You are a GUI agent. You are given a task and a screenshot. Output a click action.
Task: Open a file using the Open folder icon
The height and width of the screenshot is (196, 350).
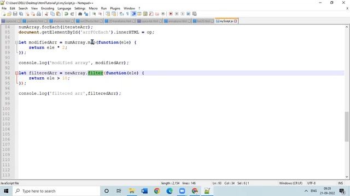(x=9, y=14)
